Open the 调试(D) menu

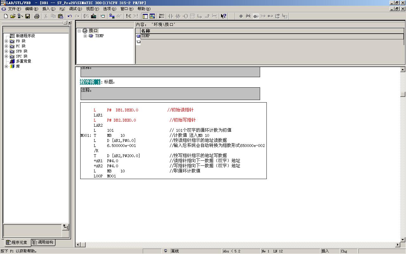pos(75,9)
